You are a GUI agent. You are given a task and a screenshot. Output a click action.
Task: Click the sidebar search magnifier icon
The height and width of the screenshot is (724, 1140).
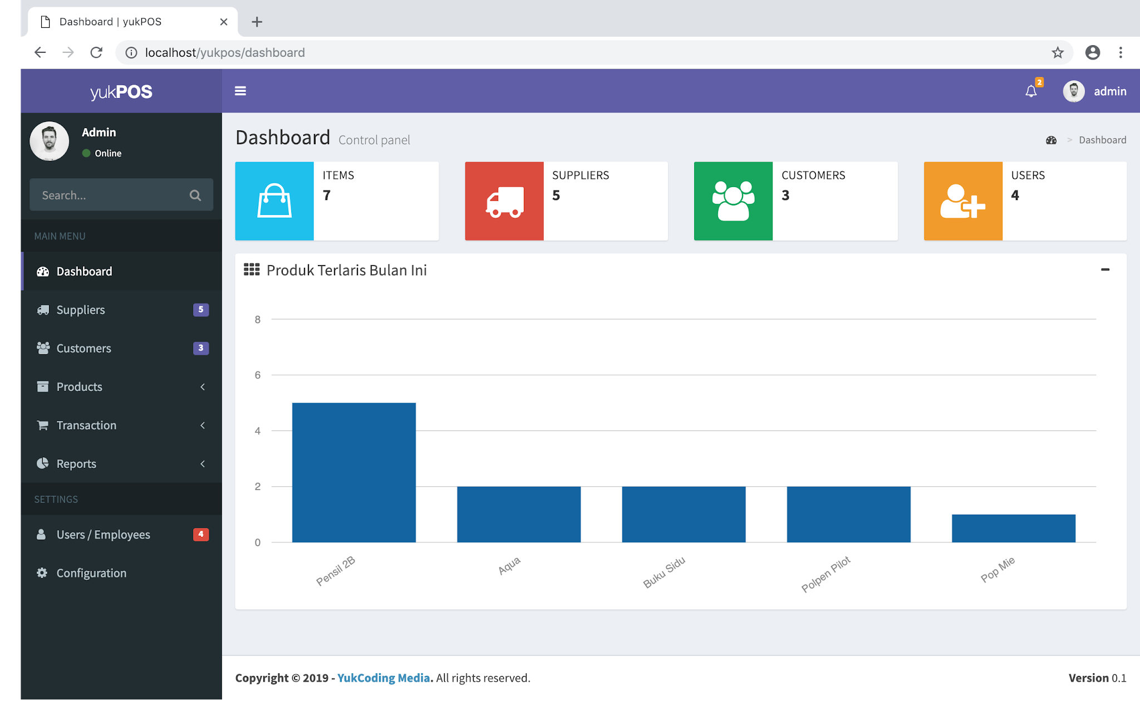click(195, 195)
